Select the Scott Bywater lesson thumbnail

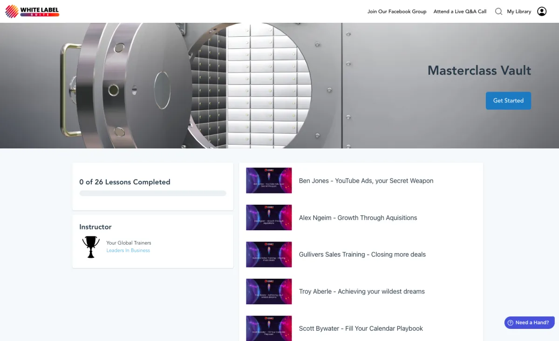(x=269, y=328)
